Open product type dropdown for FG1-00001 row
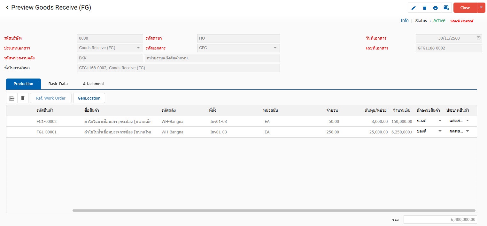Screen dimensions: 487x226 click(x=468, y=131)
